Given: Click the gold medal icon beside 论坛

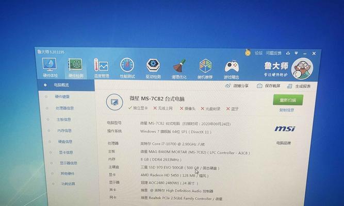Looking at the screenshot, I should point(248,53).
